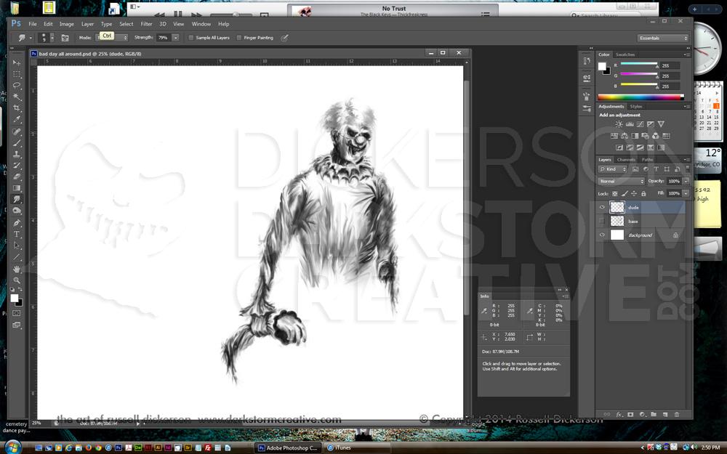Toggle lock all for layer

coord(643,194)
